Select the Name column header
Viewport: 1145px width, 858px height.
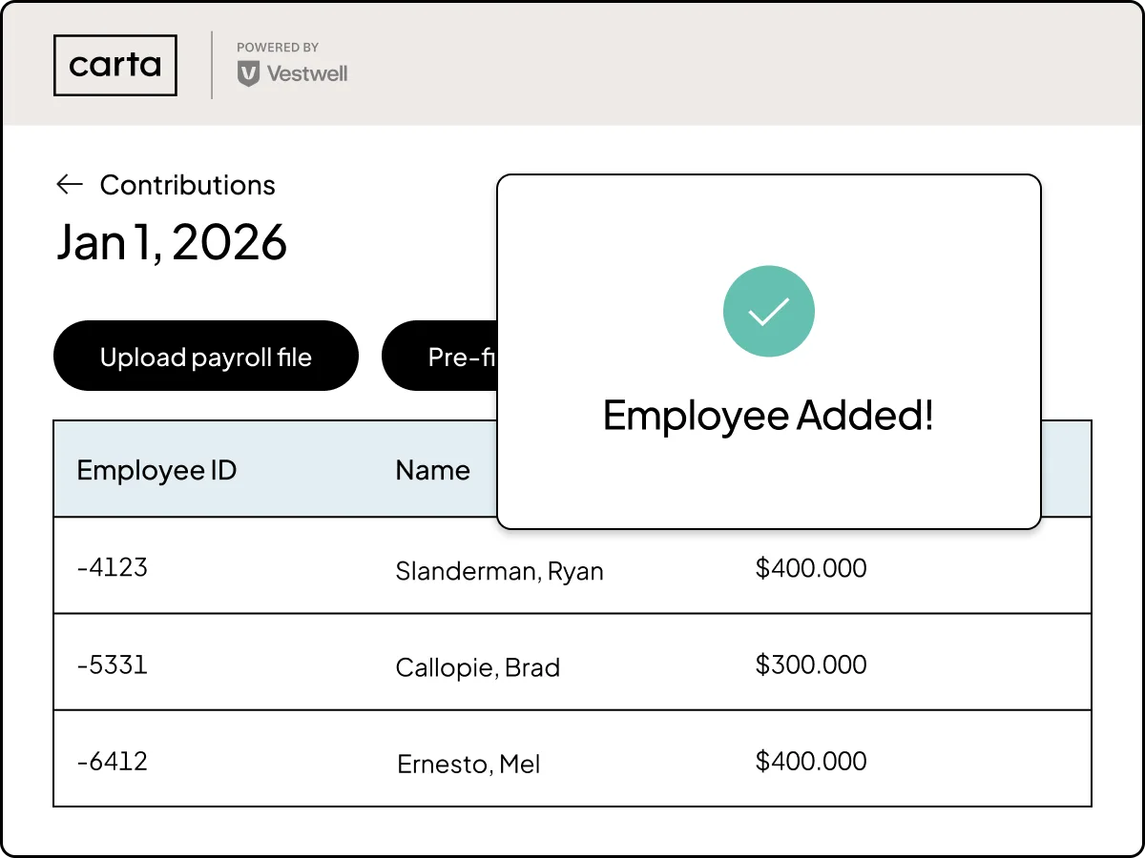(433, 470)
